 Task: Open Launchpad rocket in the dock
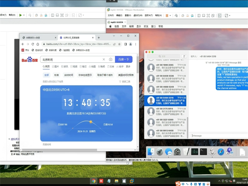160,152
